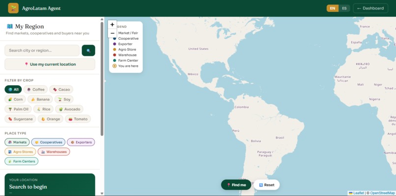Focus the Search city or region field

42,50
